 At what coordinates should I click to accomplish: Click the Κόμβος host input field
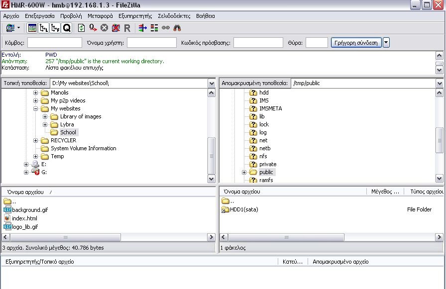tap(55, 43)
